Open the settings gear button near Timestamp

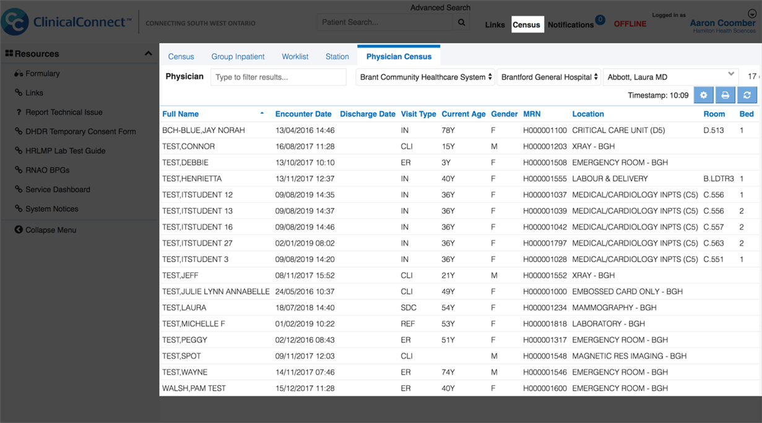click(x=703, y=95)
